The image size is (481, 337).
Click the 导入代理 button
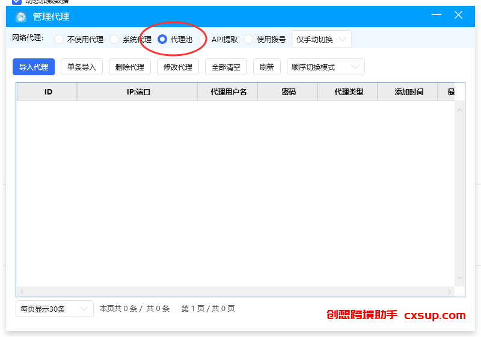tap(34, 67)
